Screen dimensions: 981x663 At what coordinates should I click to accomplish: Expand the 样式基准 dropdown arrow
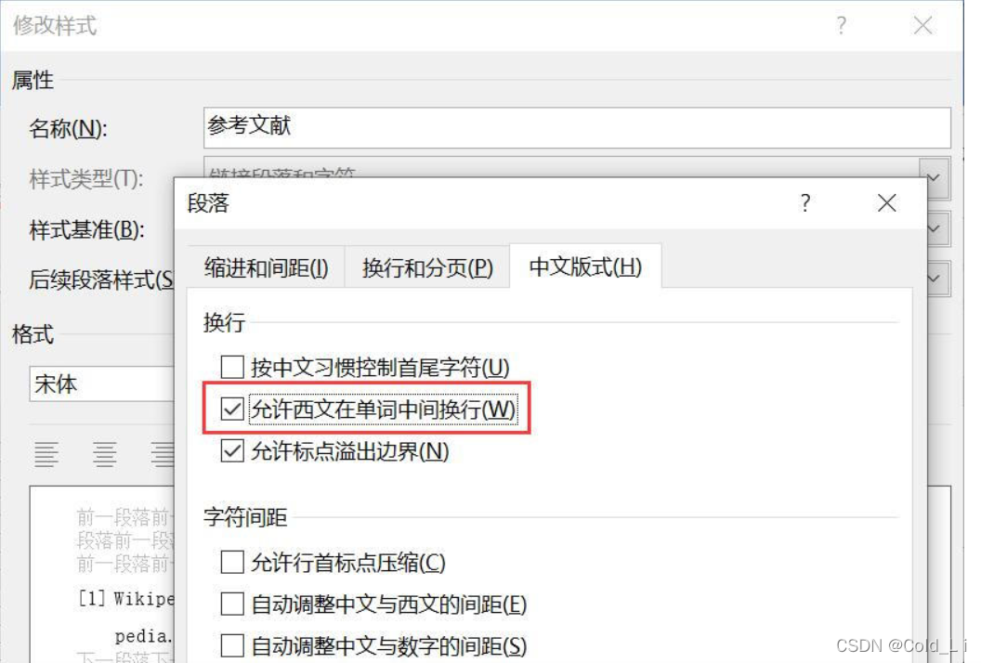[935, 229]
